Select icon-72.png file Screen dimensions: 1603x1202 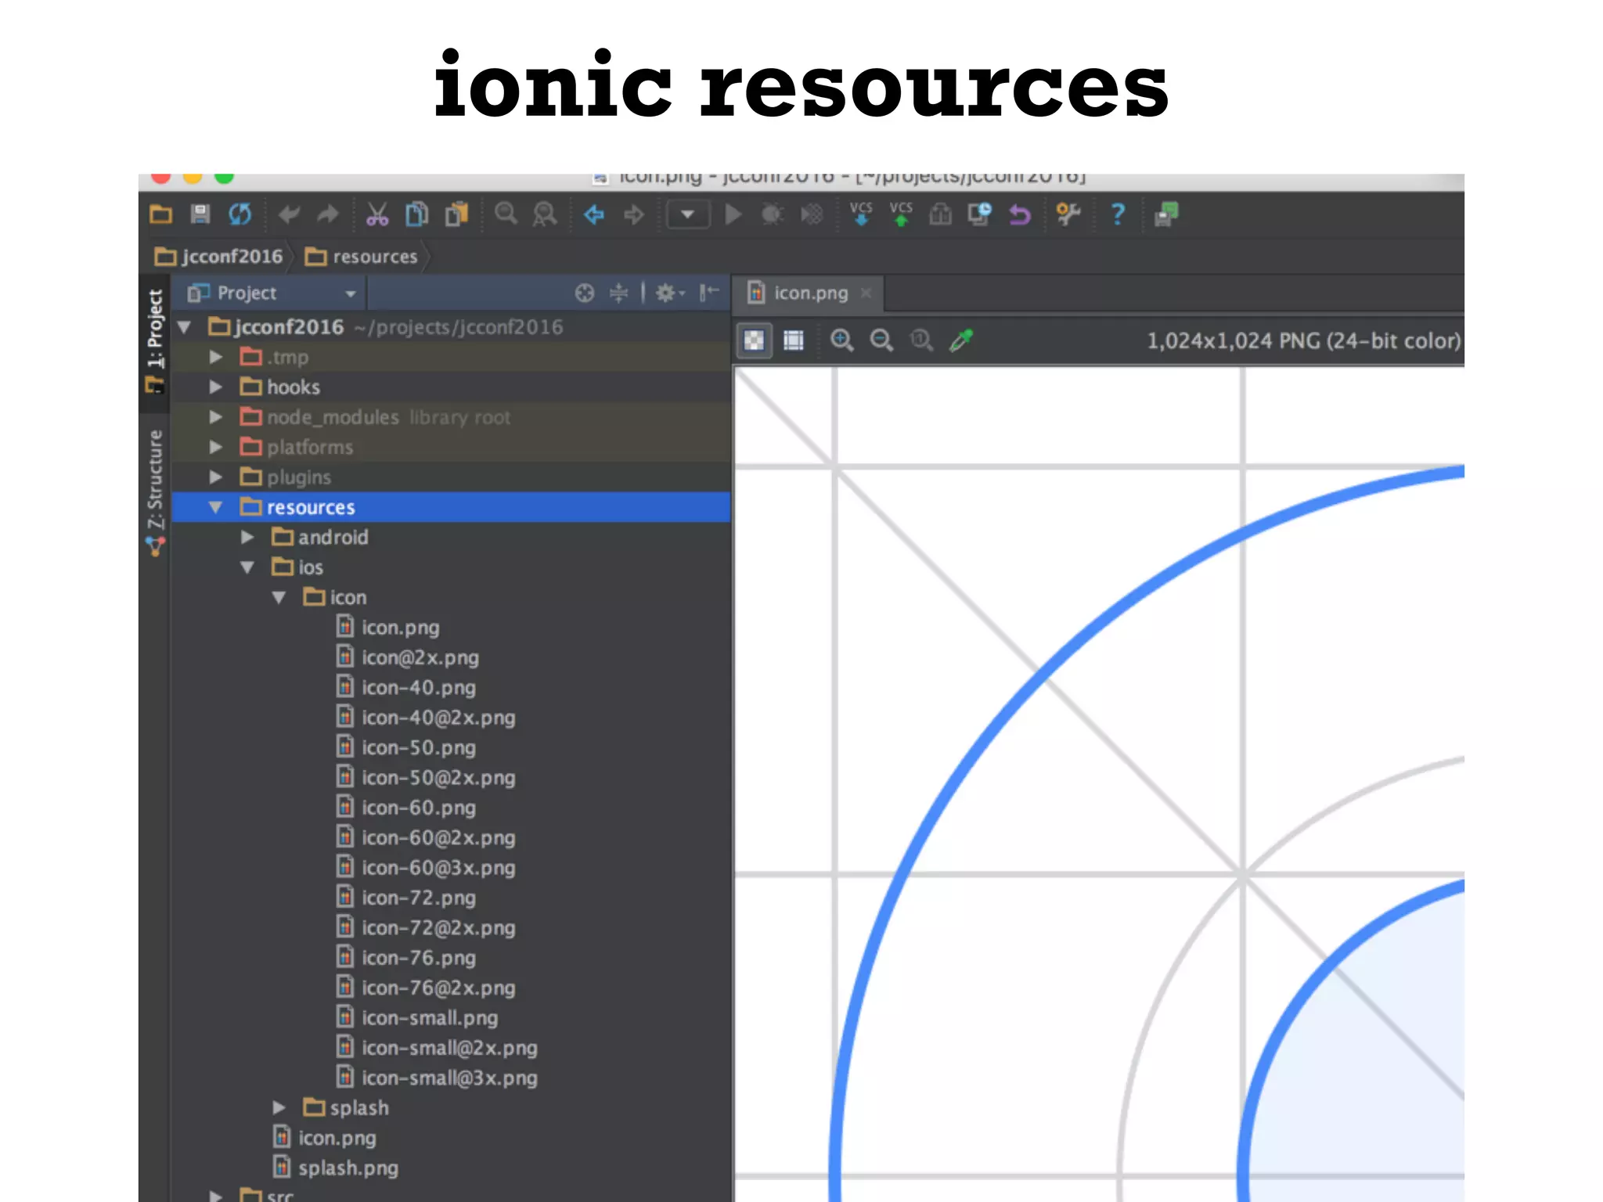pyautogui.click(x=418, y=898)
